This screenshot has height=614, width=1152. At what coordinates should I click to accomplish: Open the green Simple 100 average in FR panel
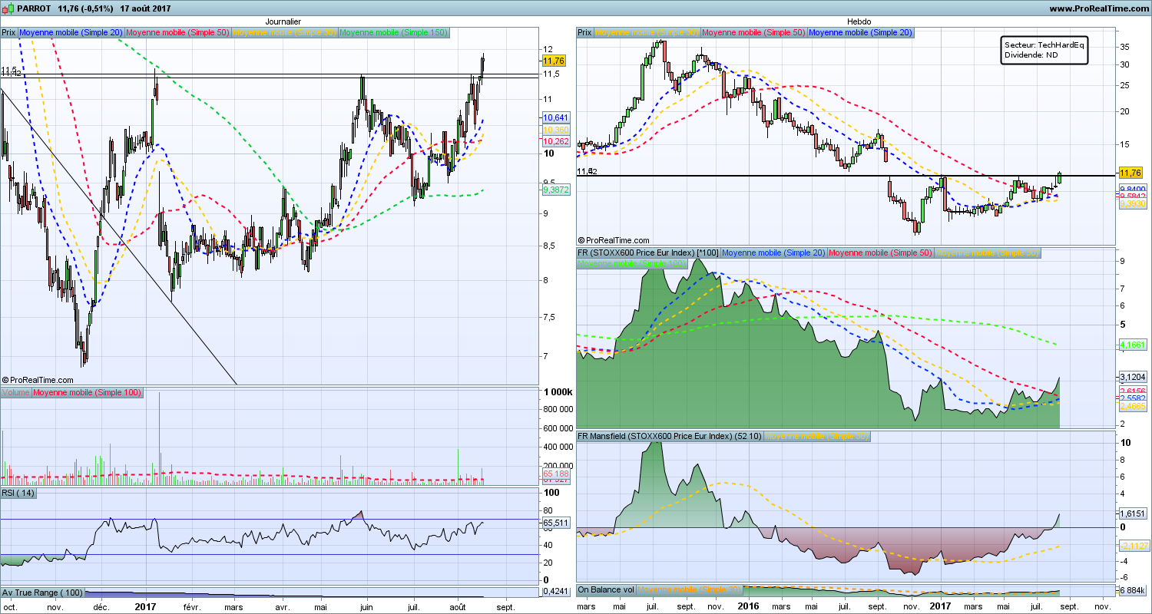[632, 263]
